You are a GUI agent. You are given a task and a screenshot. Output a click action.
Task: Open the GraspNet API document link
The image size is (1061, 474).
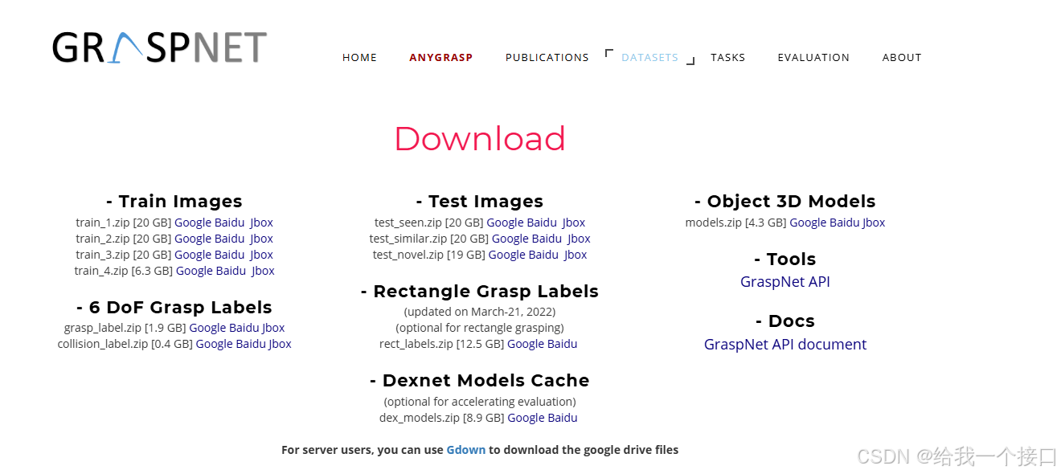pos(785,345)
